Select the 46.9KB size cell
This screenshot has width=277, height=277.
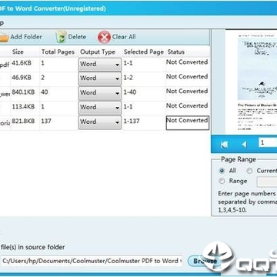coord(21,78)
